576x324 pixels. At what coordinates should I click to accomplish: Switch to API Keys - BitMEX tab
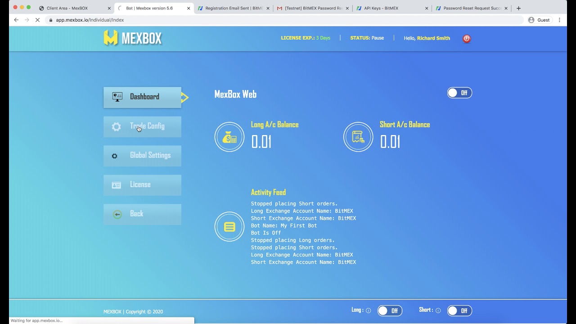point(392,8)
